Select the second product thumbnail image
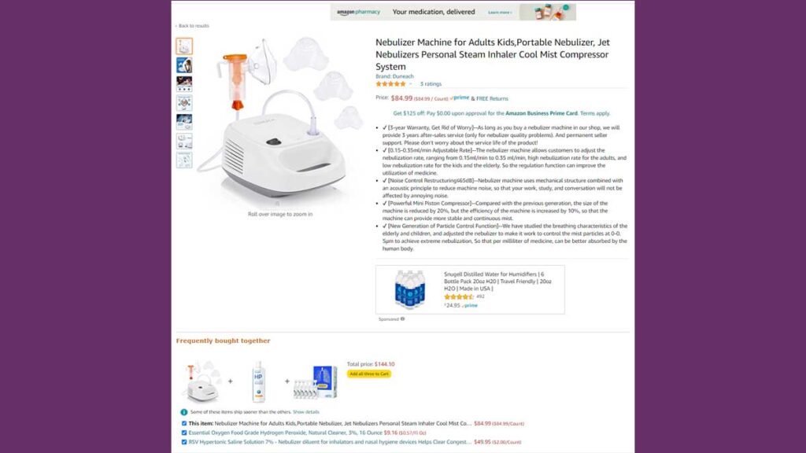 point(184,65)
